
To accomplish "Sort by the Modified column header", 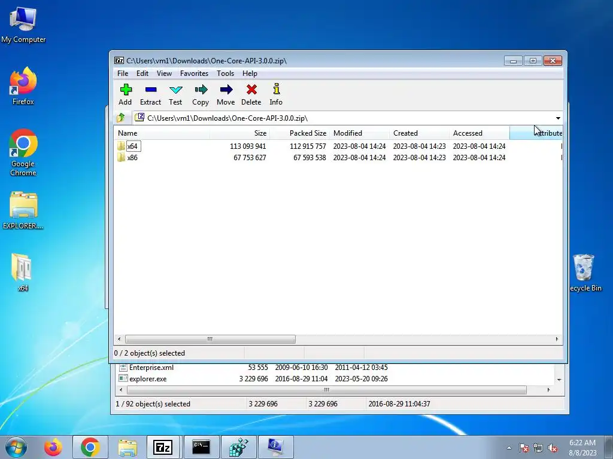I will [x=359, y=133].
